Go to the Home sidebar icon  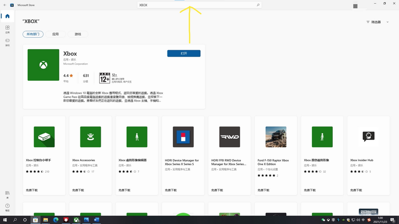coord(7,16)
